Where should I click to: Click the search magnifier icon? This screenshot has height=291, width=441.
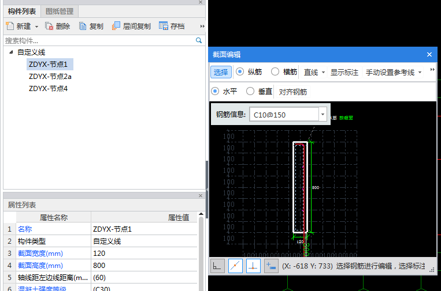pyautogui.click(x=199, y=40)
